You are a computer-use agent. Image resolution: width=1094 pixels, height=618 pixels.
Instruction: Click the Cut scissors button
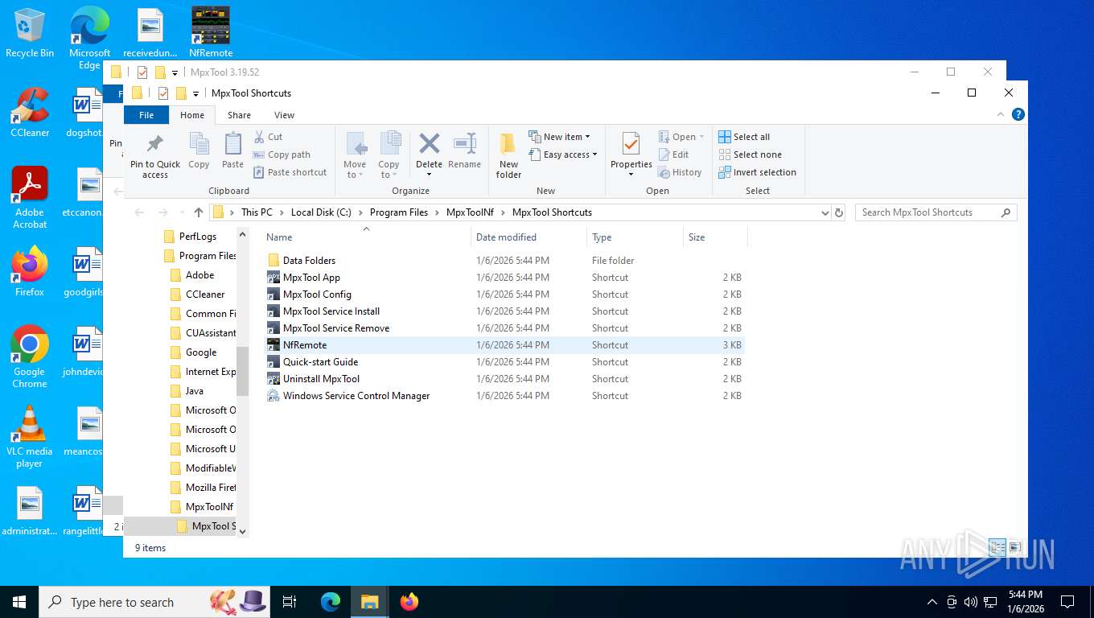(x=269, y=137)
